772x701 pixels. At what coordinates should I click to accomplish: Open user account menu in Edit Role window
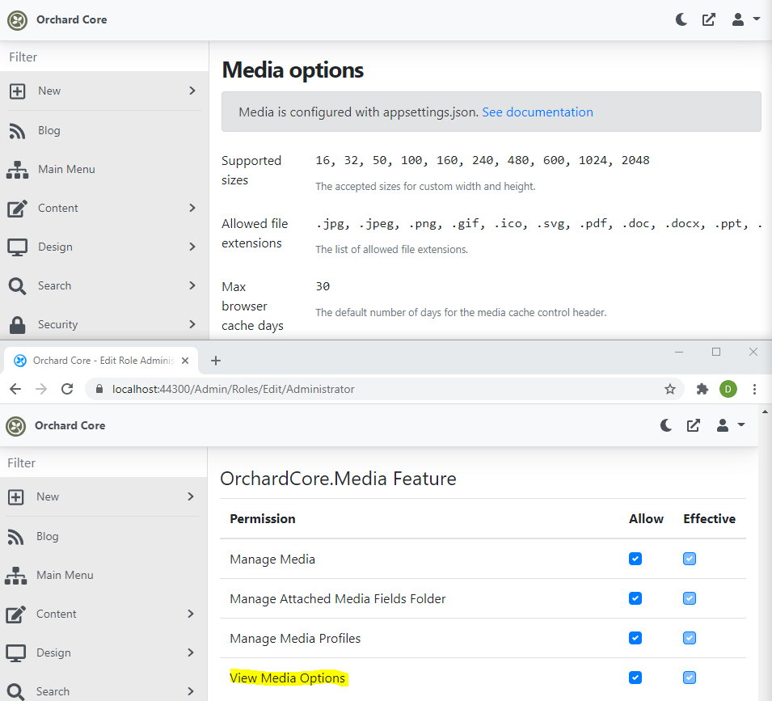[x=730, y=425]
